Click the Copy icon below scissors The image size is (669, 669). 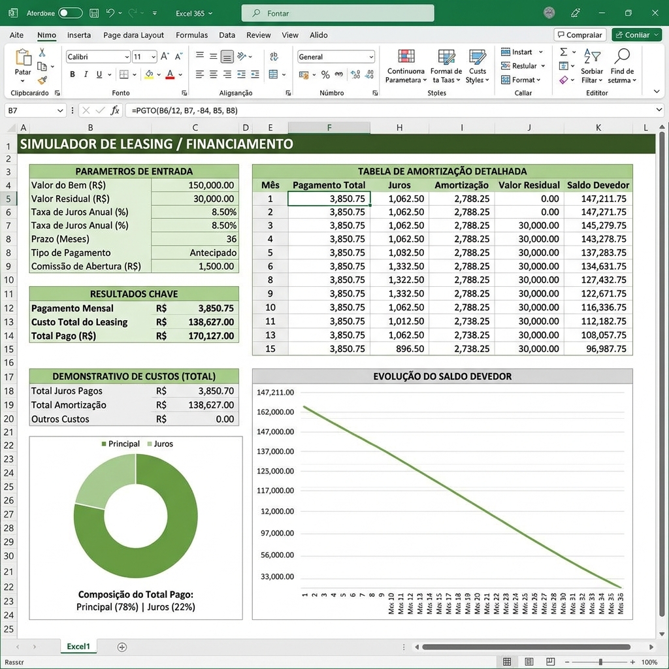42,67
